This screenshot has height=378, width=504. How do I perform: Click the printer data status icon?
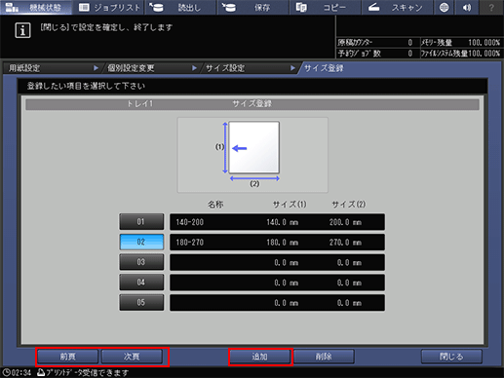click(x=41, y=372)
